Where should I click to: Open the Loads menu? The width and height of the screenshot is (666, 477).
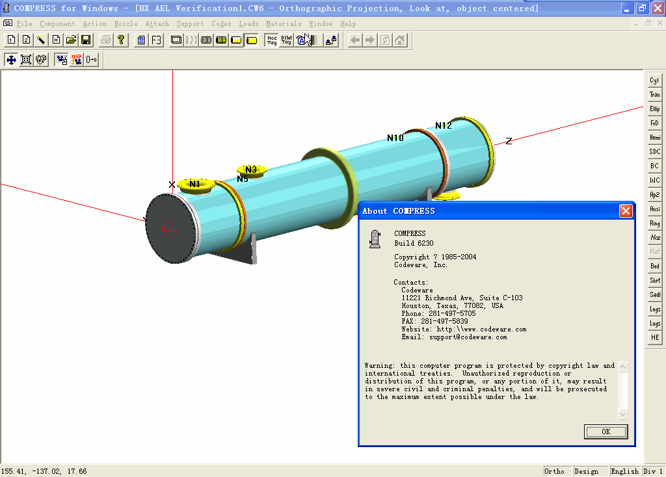click(x=248, y=24)
